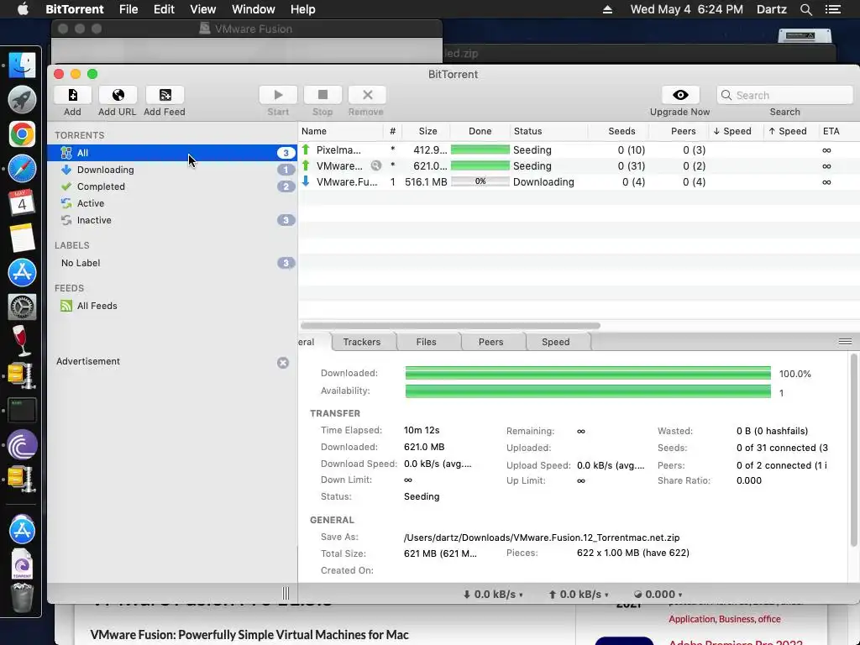This screenshot has height=645, width=860.
Task: Click the Add URL globe icon
Action: [x=118, y=95]
